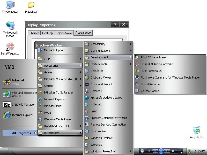Launch Notepad icon
The image size is (207, 155).
coord(87,104)
